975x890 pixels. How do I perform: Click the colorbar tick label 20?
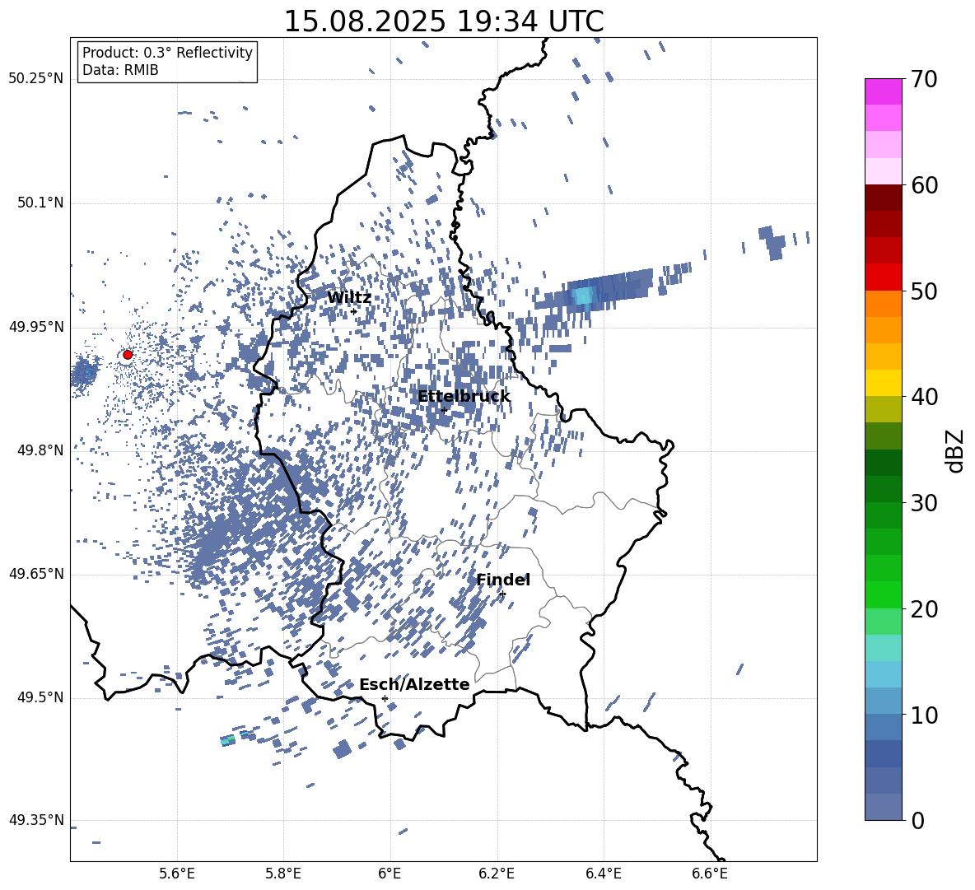pyautogui.click(x=924, y=609)
